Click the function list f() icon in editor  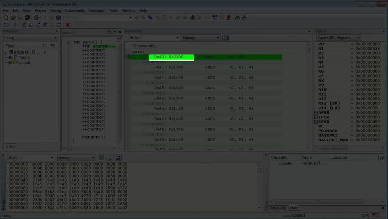pos(109,32)
